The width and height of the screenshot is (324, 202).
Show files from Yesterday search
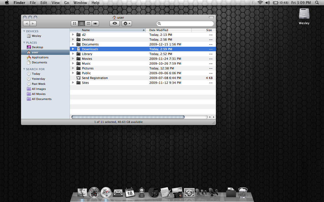pyautogui.click(x=45, y=79)
